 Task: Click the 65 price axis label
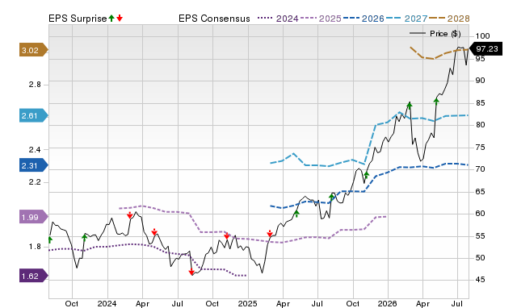(480, 192)
